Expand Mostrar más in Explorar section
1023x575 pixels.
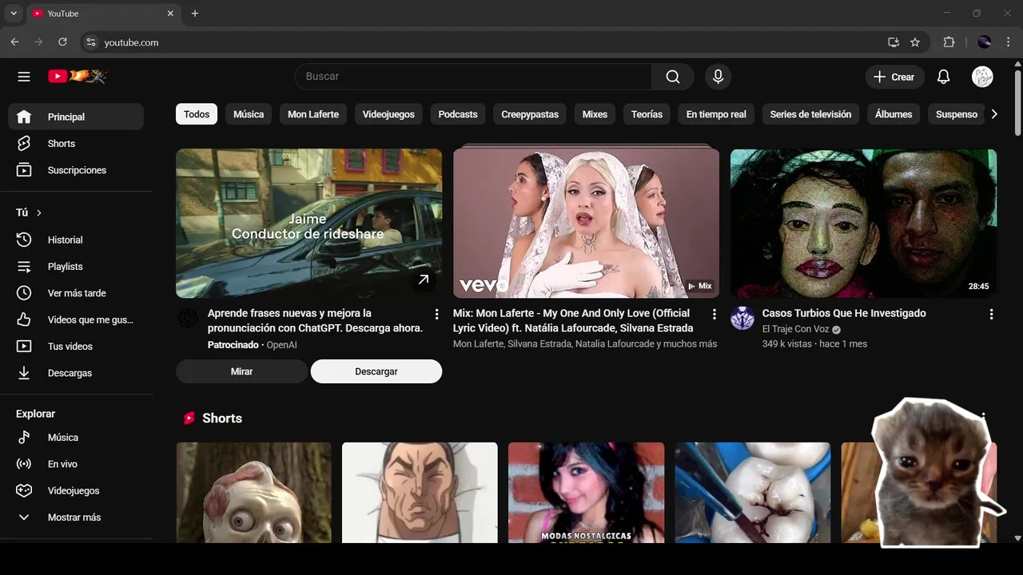(76, 517)
